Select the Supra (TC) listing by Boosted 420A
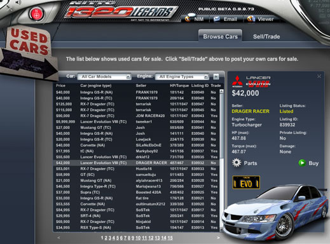Viewport: 330px width, 244px height. 136,193
